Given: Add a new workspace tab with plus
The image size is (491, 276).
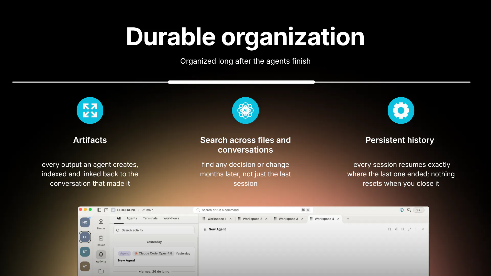Looking at the screenshot, I should 348,219.
